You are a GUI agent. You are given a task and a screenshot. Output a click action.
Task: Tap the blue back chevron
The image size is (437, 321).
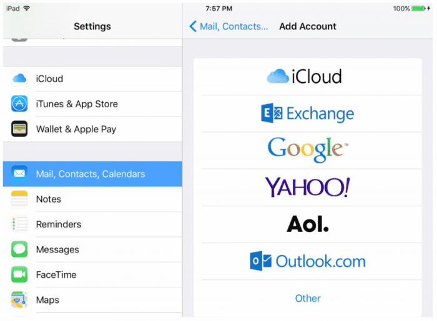193,26
